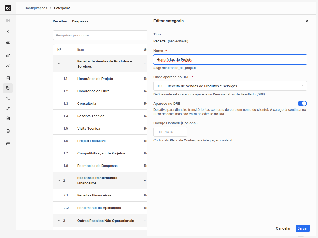
Task: Go back using the left arrow icon
Action: pos(8,31)
